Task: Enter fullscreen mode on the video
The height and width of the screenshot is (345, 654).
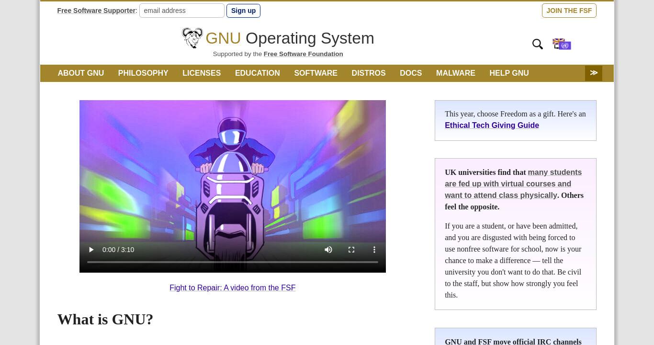Action: (351, 250)
